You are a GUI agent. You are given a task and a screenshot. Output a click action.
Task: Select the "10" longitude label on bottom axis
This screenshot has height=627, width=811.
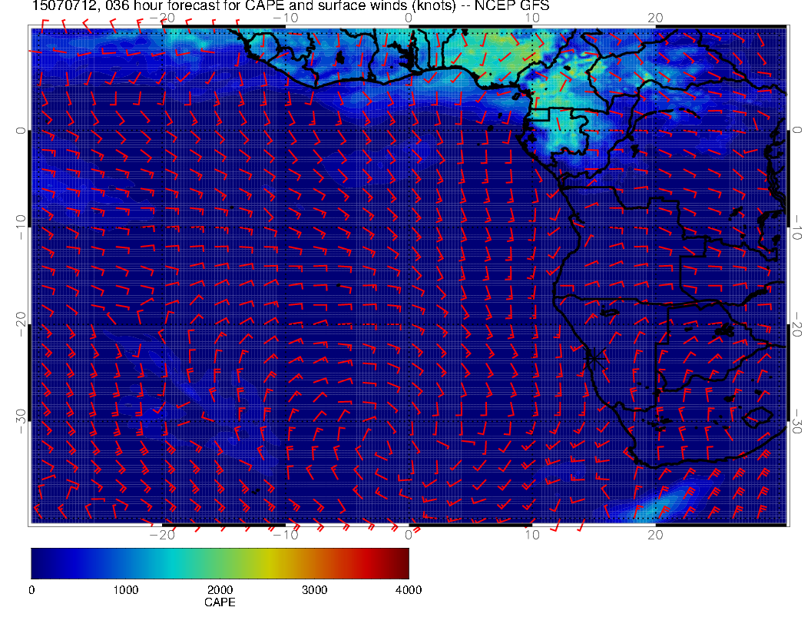pyautogui.click(x=531, y=534)
